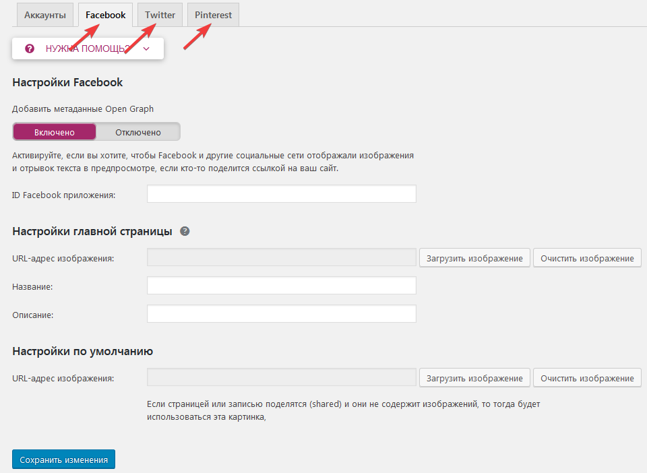Open the 'Нужна помощь?' help panel

pyautogui.click(x=88, y=49)
